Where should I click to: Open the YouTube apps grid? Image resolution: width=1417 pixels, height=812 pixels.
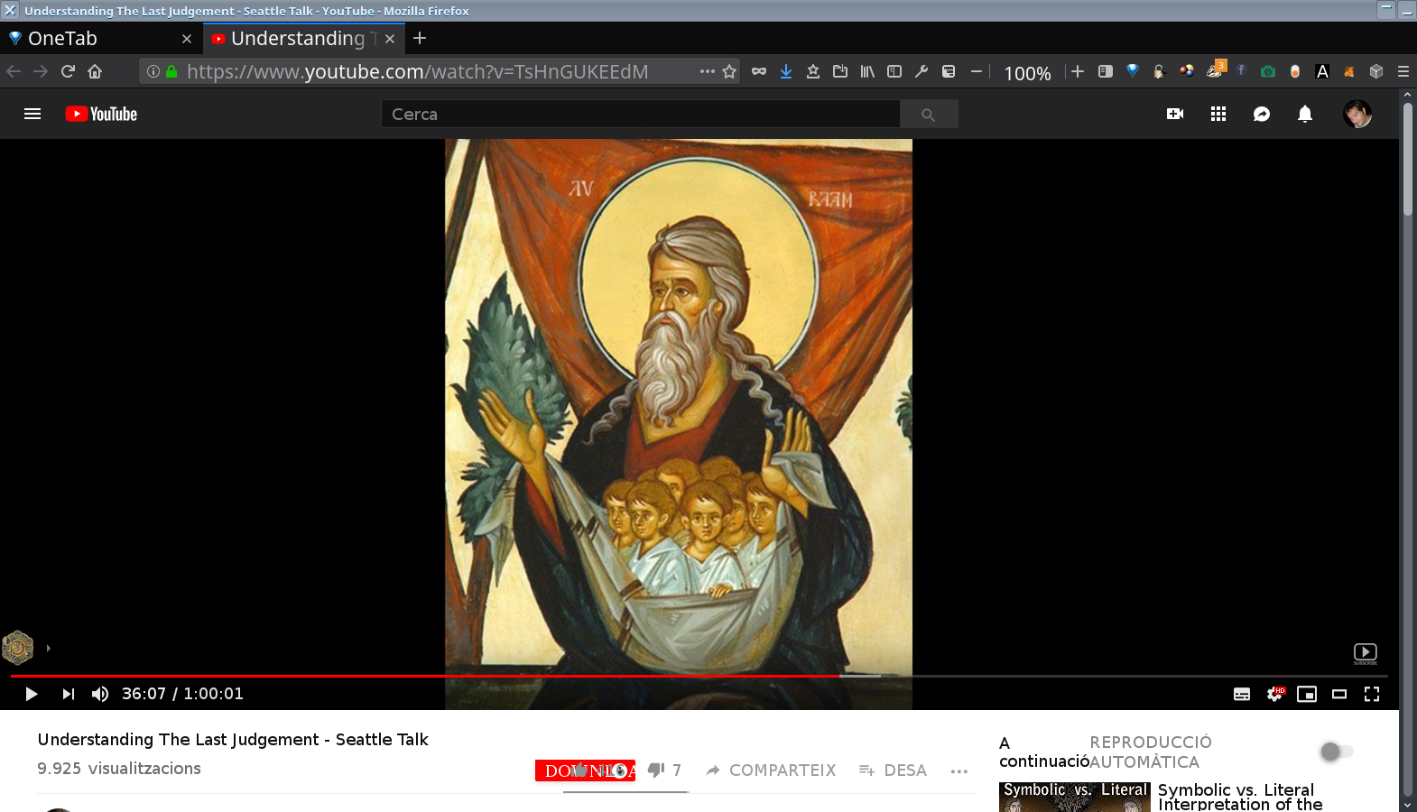tap(1218, 114)
